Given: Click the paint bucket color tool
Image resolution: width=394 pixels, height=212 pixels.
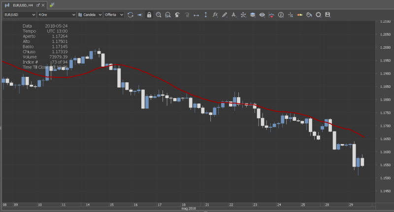Looking at the screenshot, I should (x=309, y=15).
